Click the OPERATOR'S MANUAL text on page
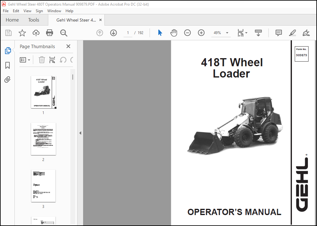The height and width of the screenshot is (226, 317). 234,212
